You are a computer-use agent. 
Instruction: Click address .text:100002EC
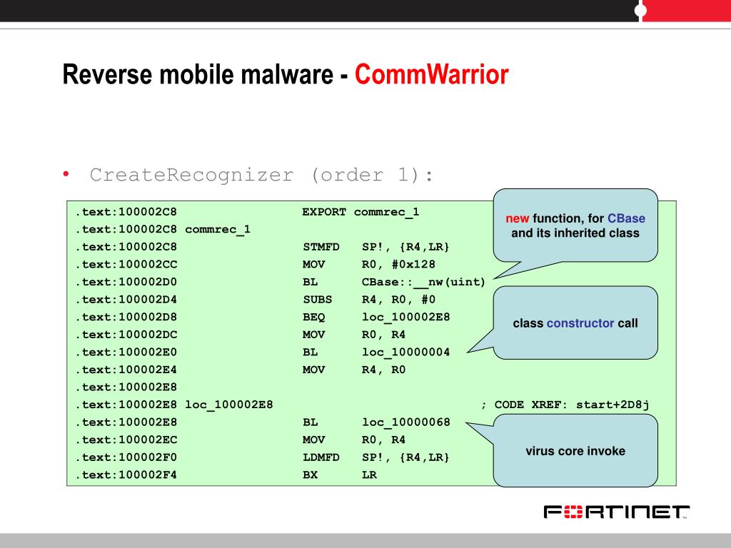point(126,440)
